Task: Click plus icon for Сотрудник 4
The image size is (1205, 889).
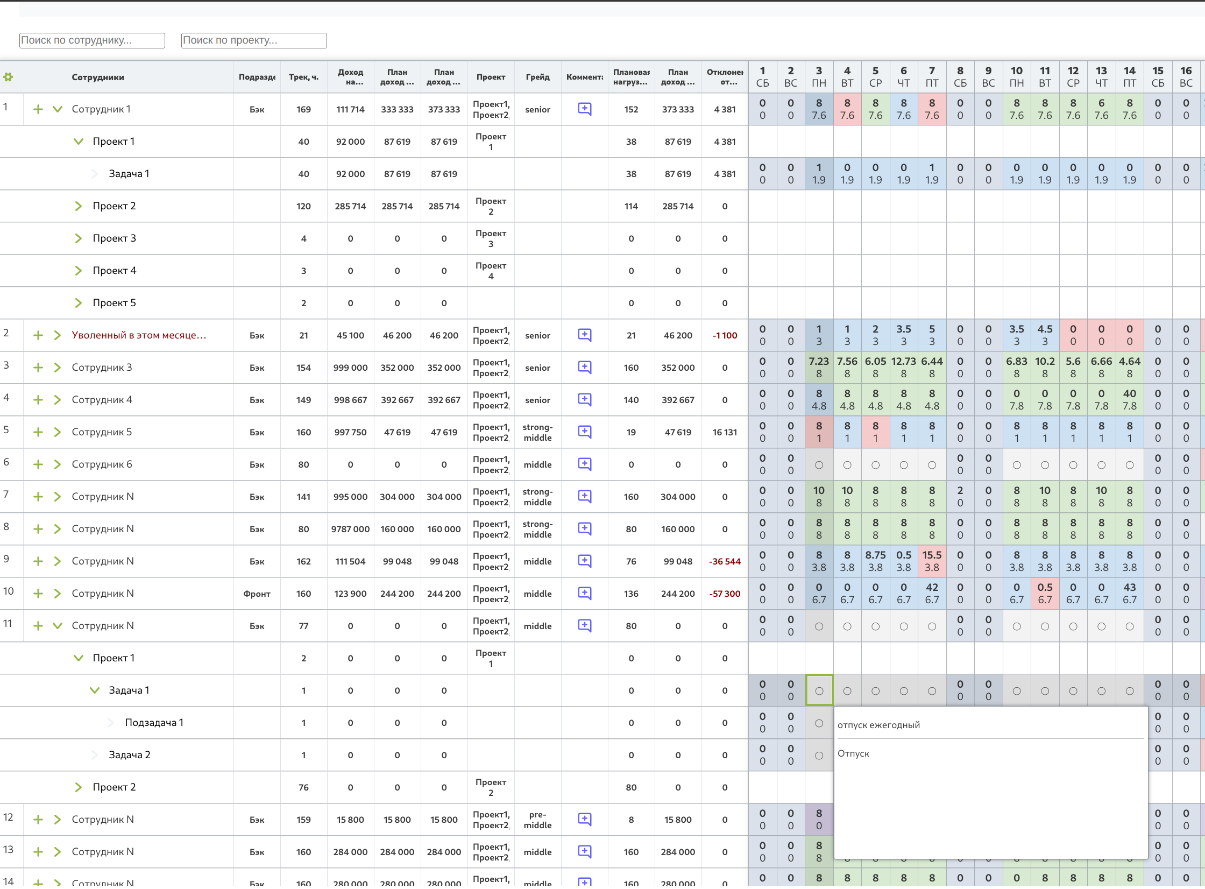Action: point(38,400)
